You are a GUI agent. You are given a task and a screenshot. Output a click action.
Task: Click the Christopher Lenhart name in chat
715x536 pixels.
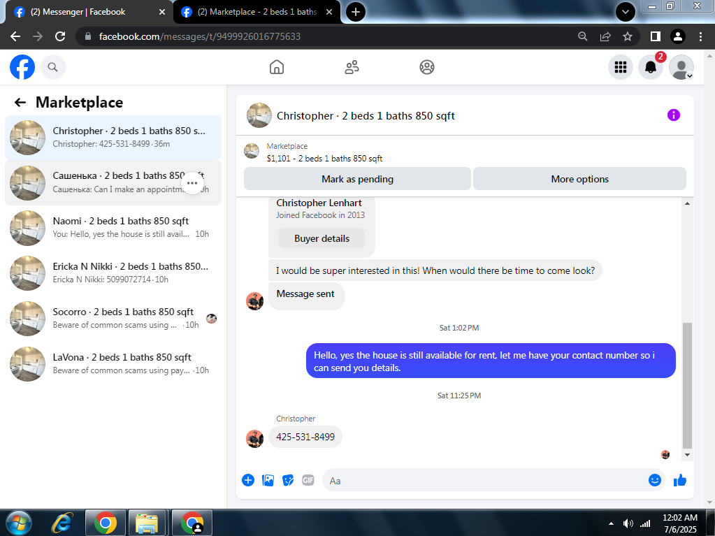(319, 203)
